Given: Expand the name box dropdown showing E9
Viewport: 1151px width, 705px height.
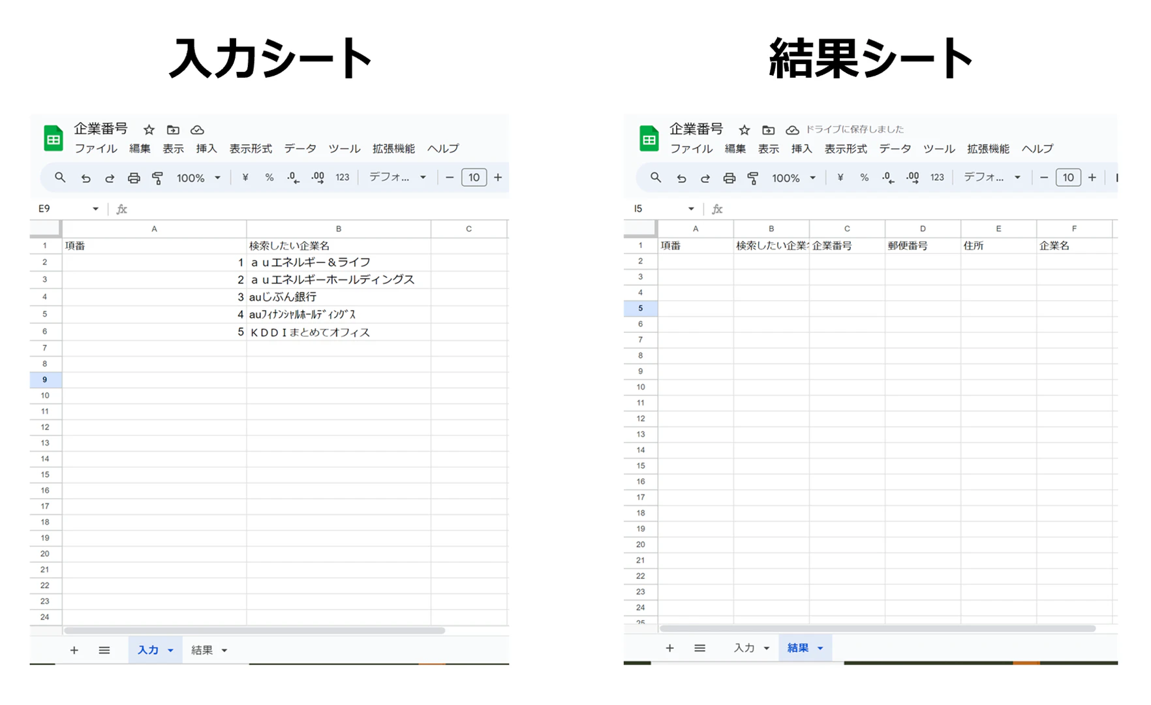Looking at the screenshot, I should click(x=95, y=209).
